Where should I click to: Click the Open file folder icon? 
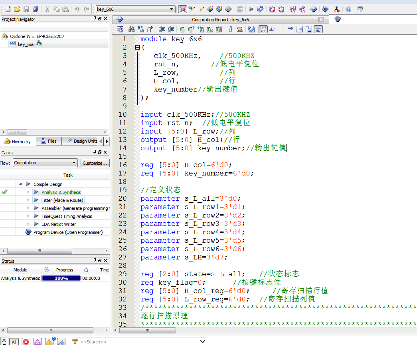tap(17, 9)
